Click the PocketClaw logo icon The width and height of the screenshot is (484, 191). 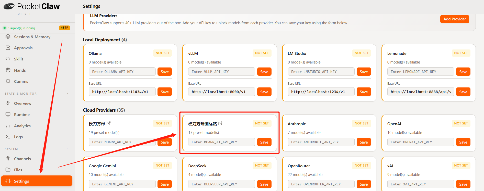9,6
